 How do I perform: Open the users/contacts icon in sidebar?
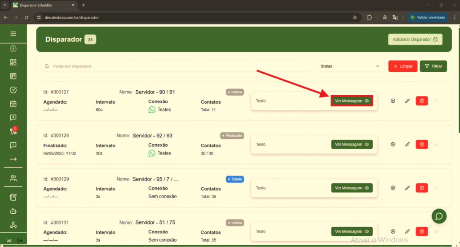point(13,178)
